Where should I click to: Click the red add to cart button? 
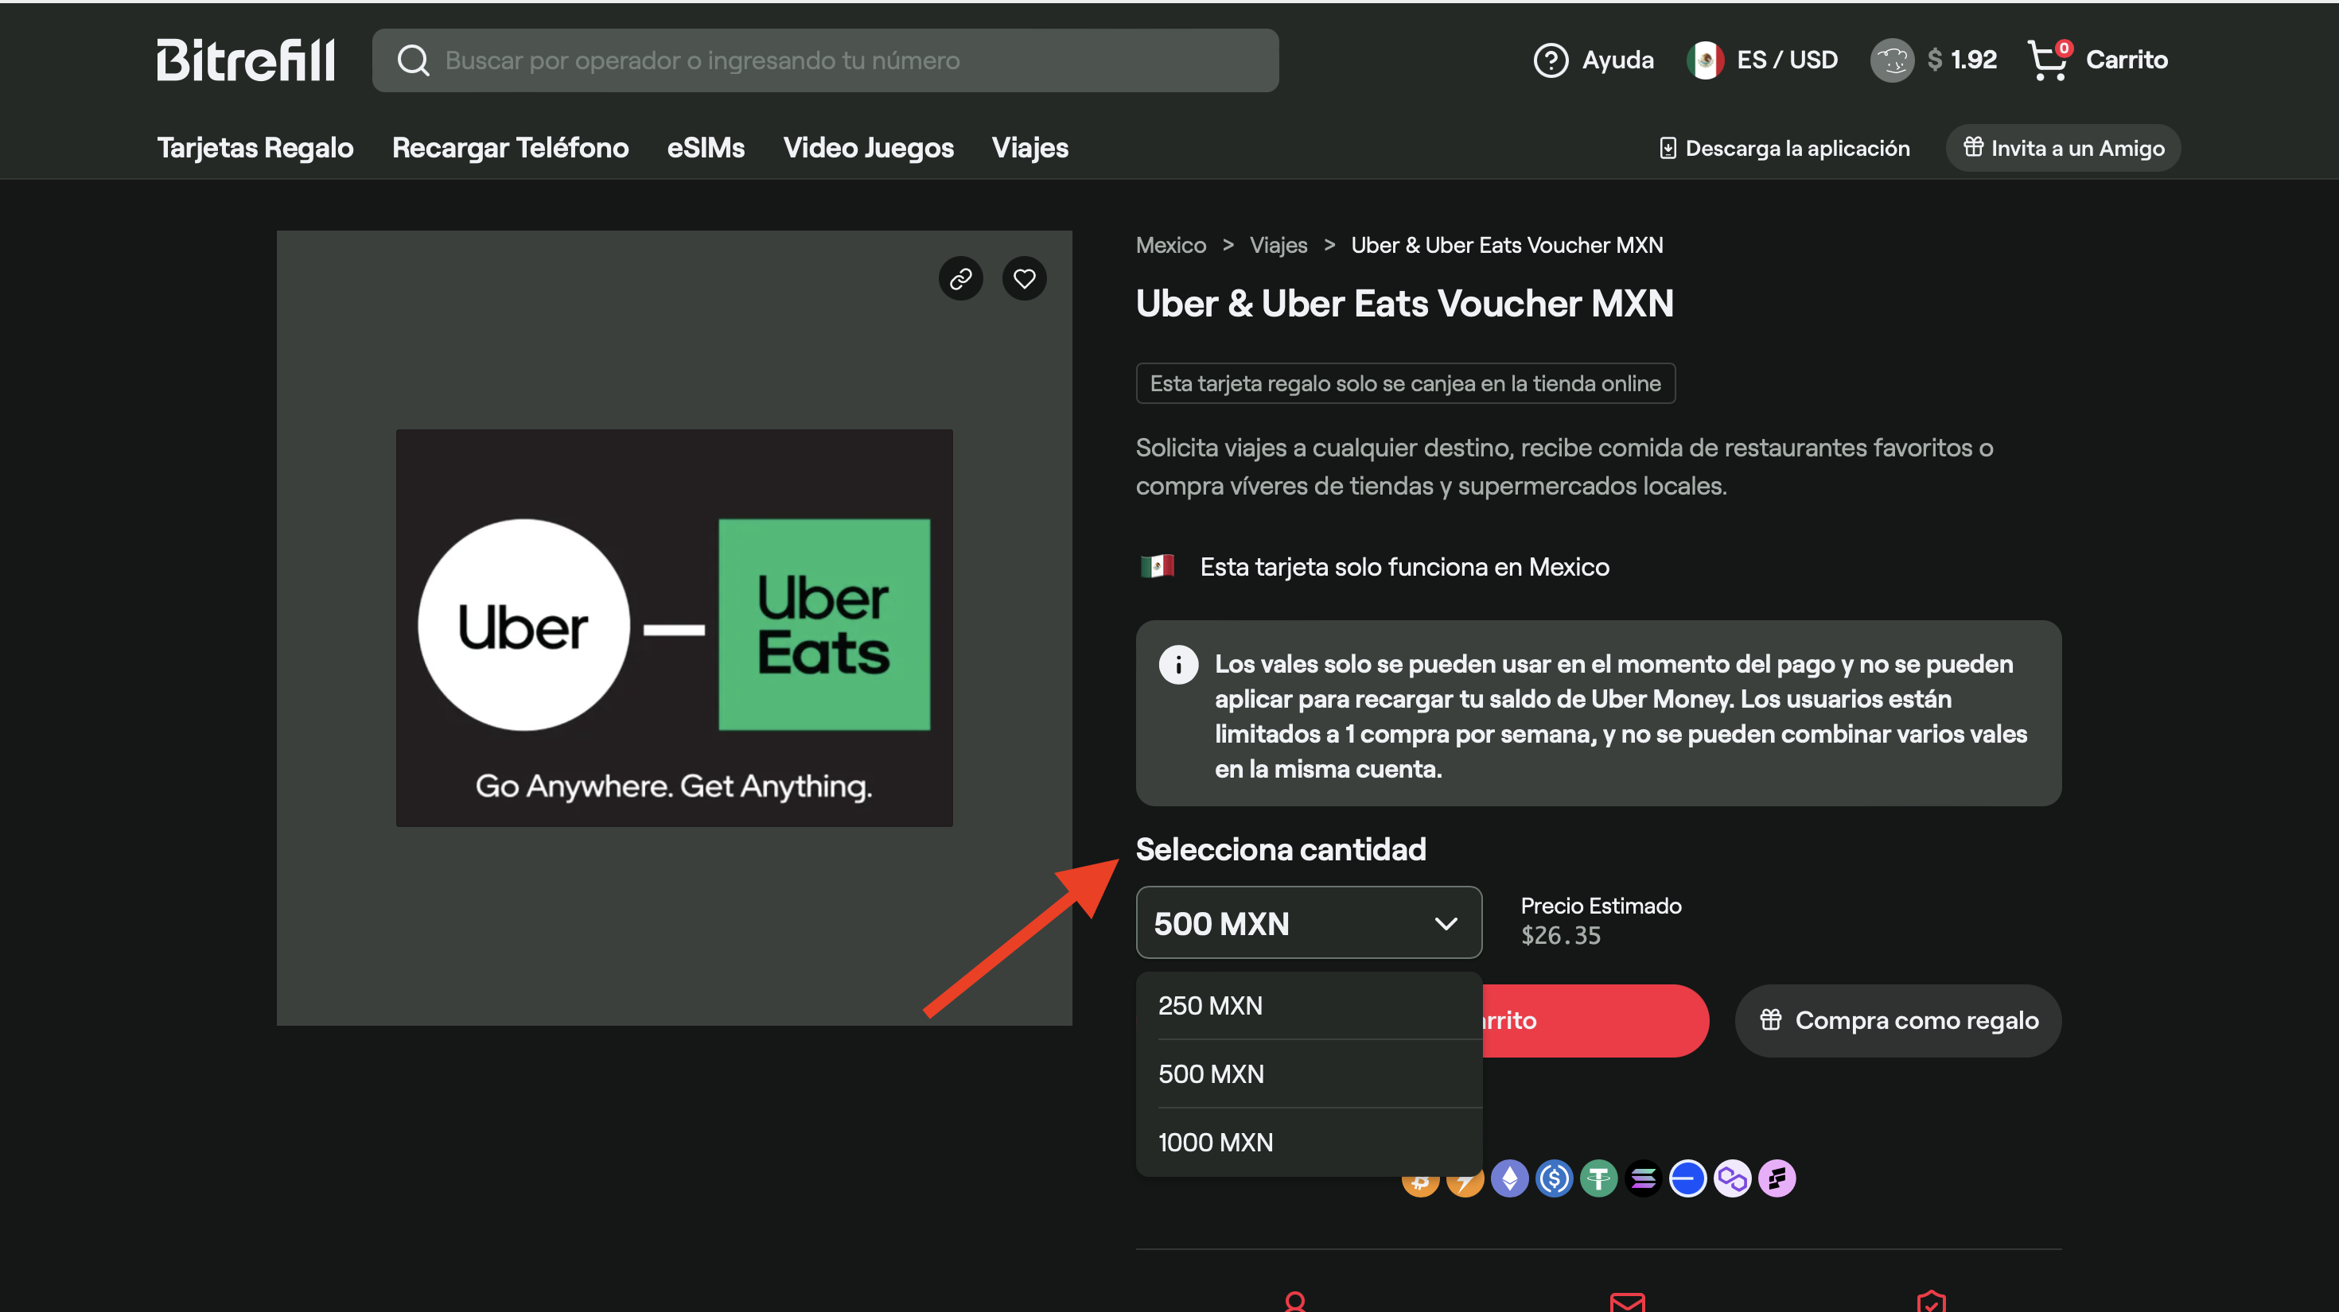1595,1021
